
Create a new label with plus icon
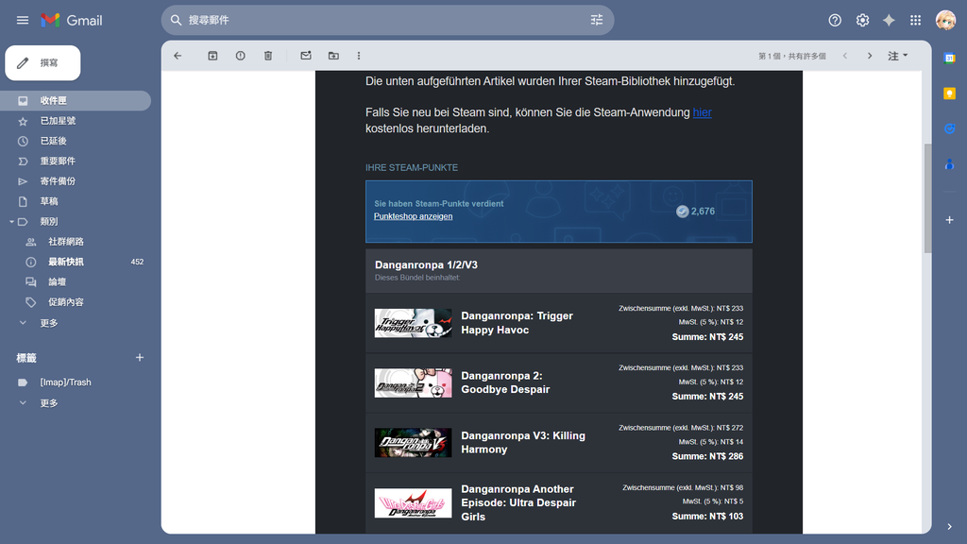pos(140,358)
